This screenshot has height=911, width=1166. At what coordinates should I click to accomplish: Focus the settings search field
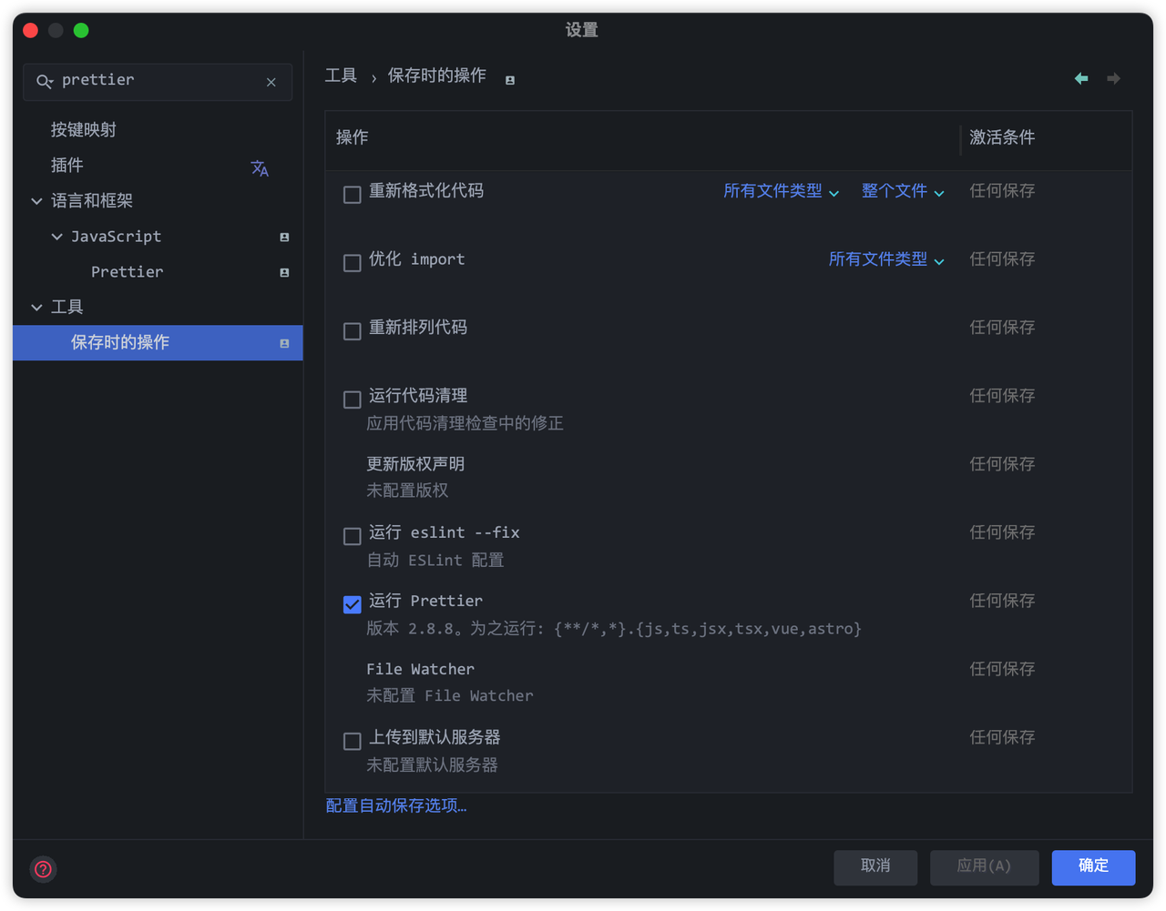[158, 82]
